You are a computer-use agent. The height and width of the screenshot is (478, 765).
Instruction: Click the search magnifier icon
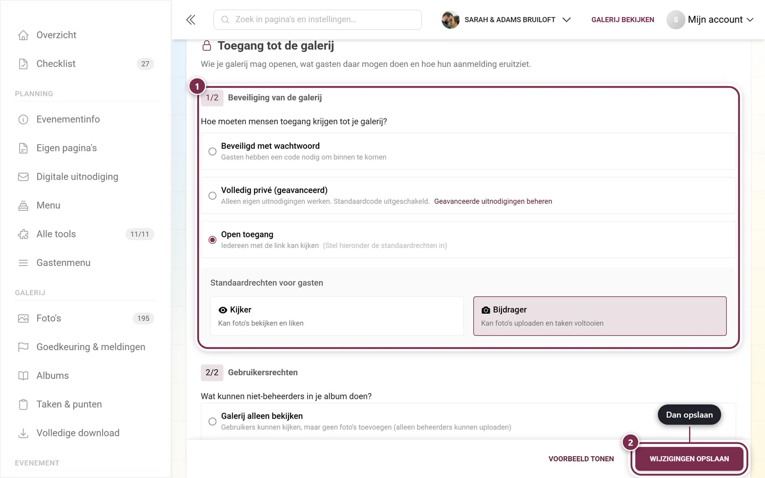pos(225,20)
